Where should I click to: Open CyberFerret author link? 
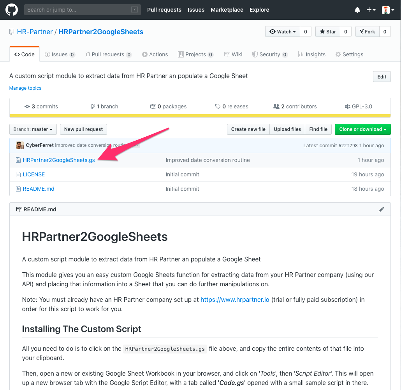tap(40, 145)
